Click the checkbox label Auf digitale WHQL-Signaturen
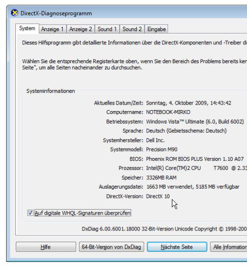Viewport: 247px width, 269px height. coord(82,213)
